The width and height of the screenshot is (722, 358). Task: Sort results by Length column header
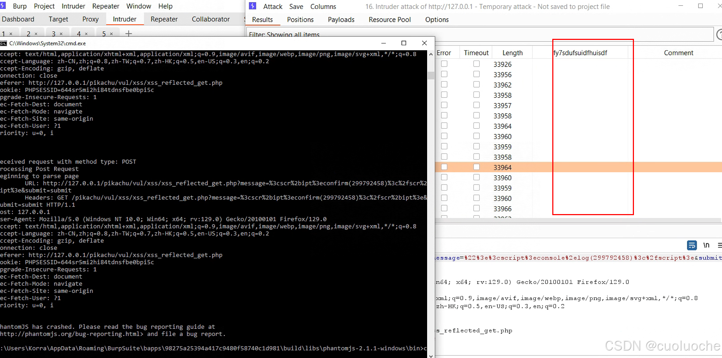(512, 53)
